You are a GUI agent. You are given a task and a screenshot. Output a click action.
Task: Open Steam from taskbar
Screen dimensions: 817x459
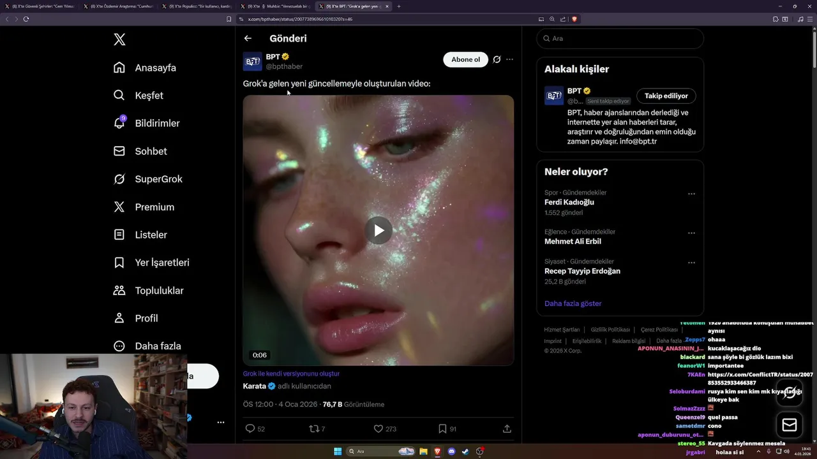click(x=465, y=451)
